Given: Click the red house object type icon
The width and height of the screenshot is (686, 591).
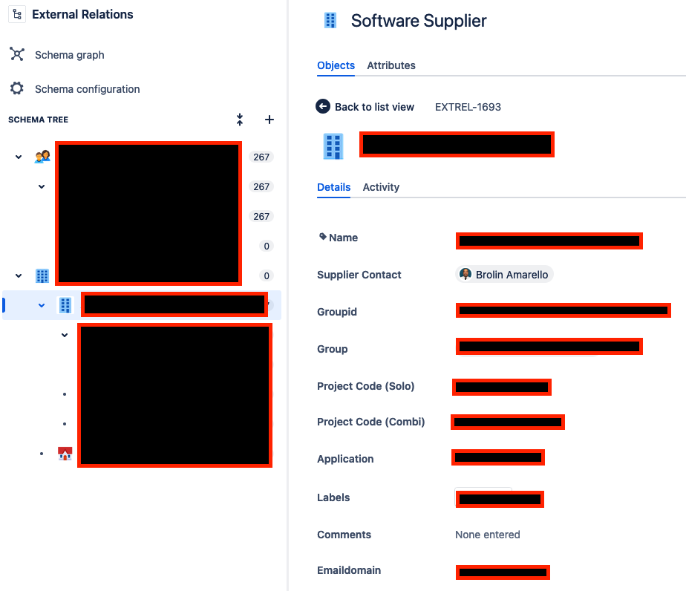Looking at the screenshot, I should click(x=65, y=454).
